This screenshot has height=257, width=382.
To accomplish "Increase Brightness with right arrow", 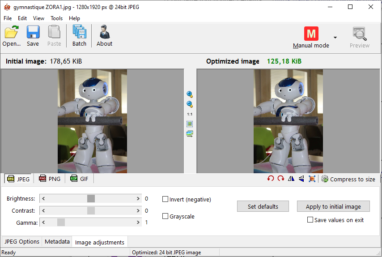I will click(138, 198).
